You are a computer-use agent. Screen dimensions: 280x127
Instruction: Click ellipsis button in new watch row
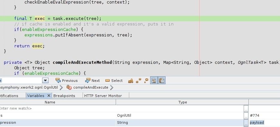pos(246,109)
